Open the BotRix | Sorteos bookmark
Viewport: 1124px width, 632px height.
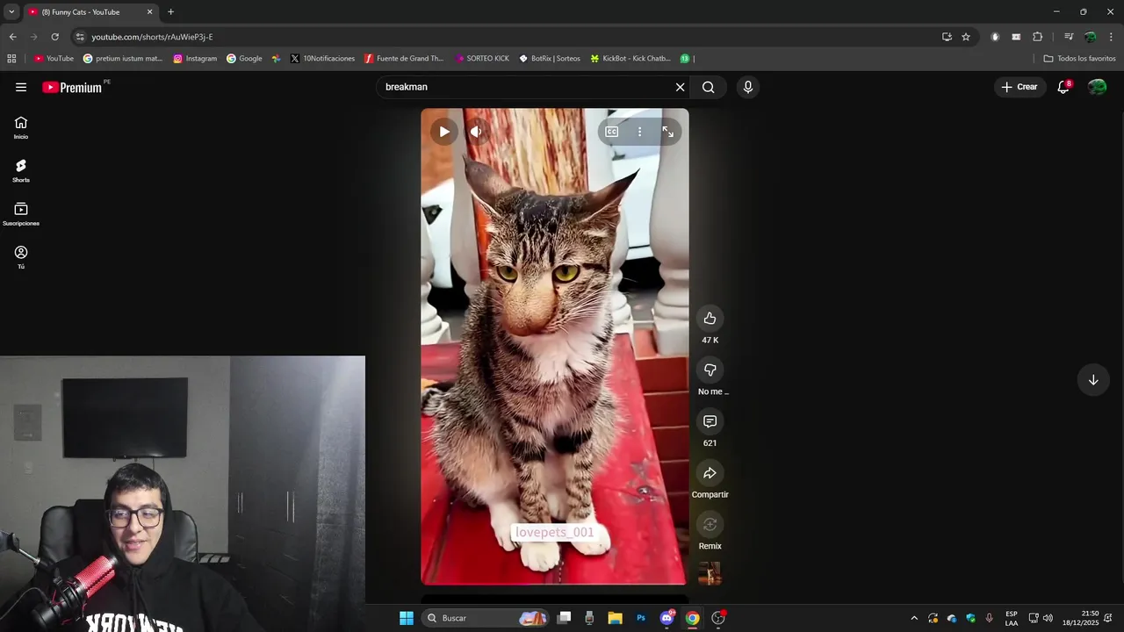click(x=550, y=59)
